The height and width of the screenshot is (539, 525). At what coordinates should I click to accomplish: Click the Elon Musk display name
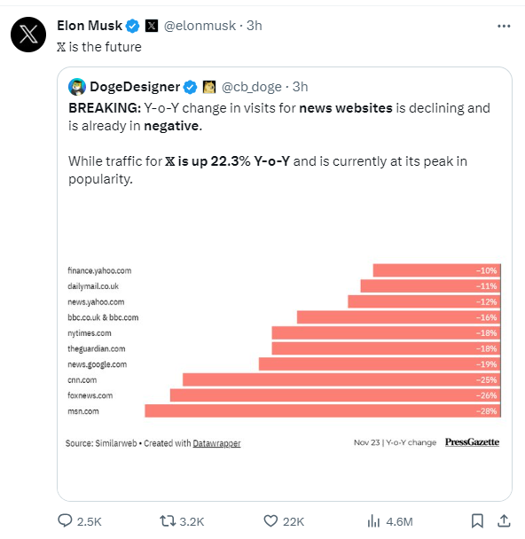(x=90, y=26)
